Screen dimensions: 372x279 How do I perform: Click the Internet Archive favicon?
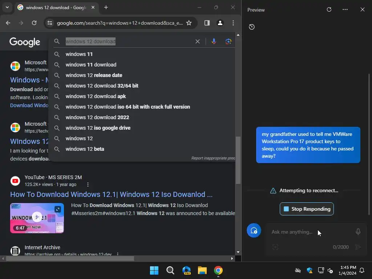click(15, 251)
